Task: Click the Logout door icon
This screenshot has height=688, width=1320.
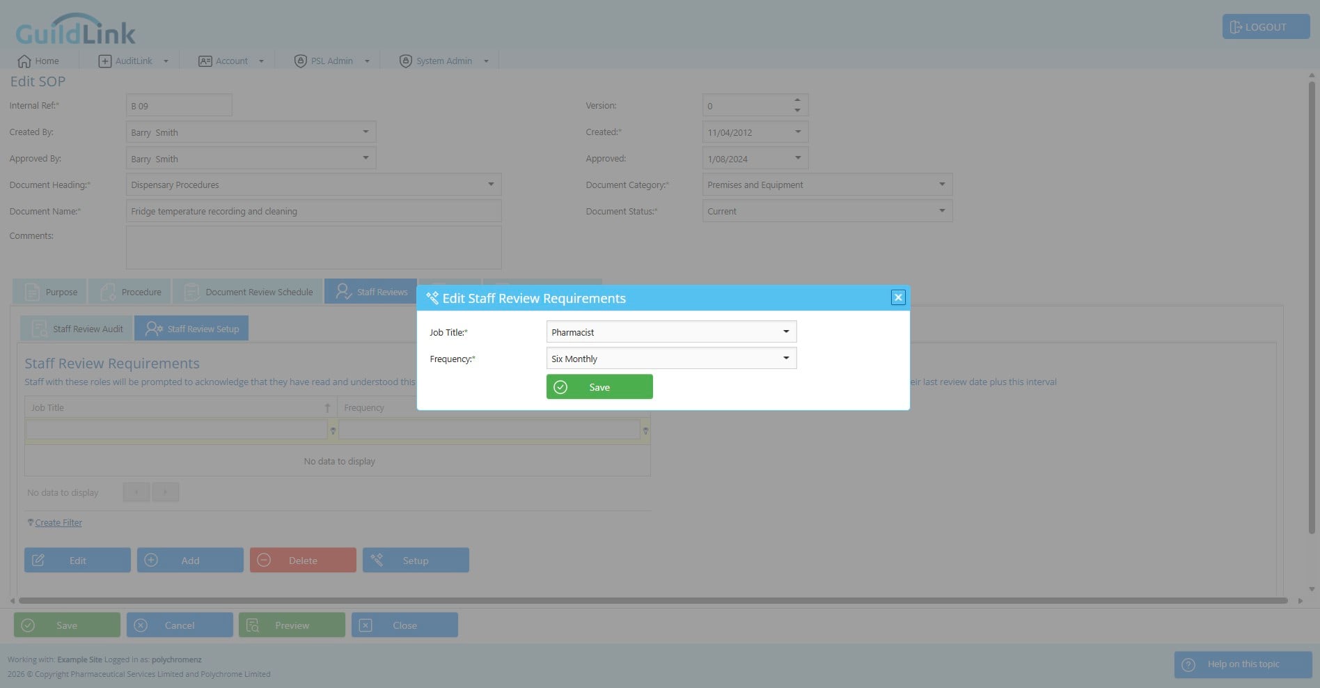Action: [1236, 27]
